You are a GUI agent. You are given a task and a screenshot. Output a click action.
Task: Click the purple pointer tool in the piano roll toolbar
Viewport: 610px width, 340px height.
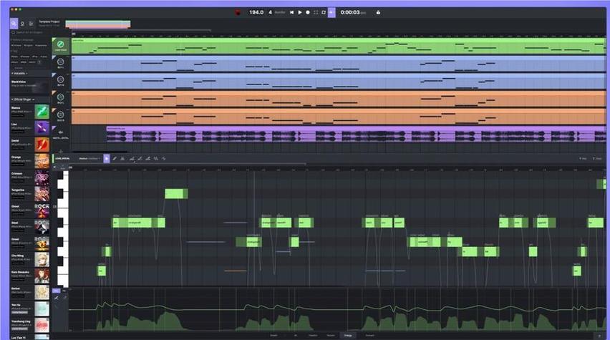coord(107,158)
